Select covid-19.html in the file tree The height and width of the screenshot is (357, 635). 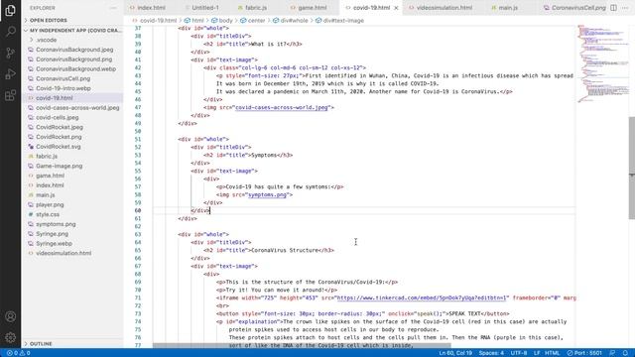(x=72, y=98)
